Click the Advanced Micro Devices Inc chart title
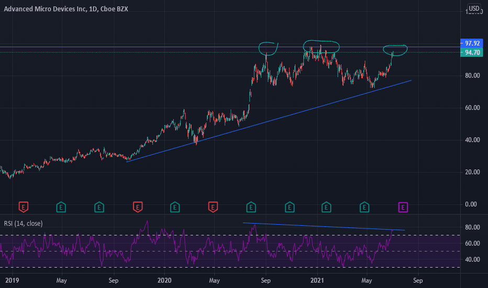488x288 pixels. point(65,9)
